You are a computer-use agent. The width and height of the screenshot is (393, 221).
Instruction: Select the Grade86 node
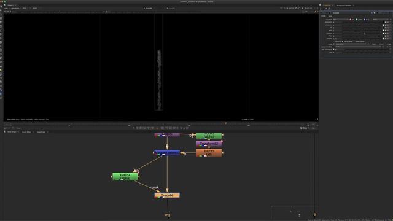pos(167,195)
